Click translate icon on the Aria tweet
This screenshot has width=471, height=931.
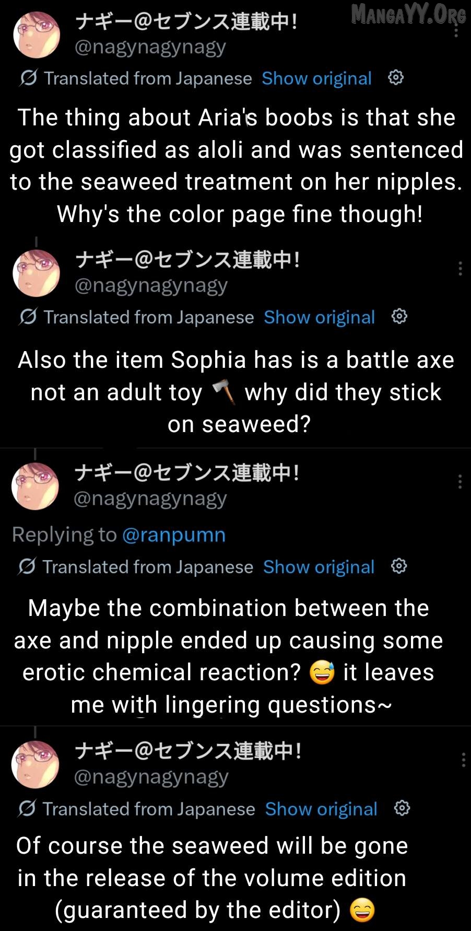pos(28,78)
